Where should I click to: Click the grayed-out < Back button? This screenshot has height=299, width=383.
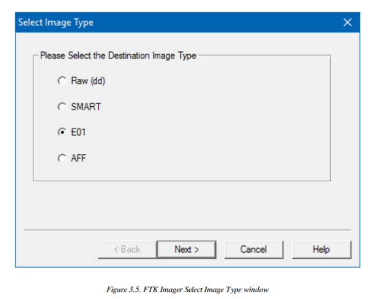click(x=127, y=250)
